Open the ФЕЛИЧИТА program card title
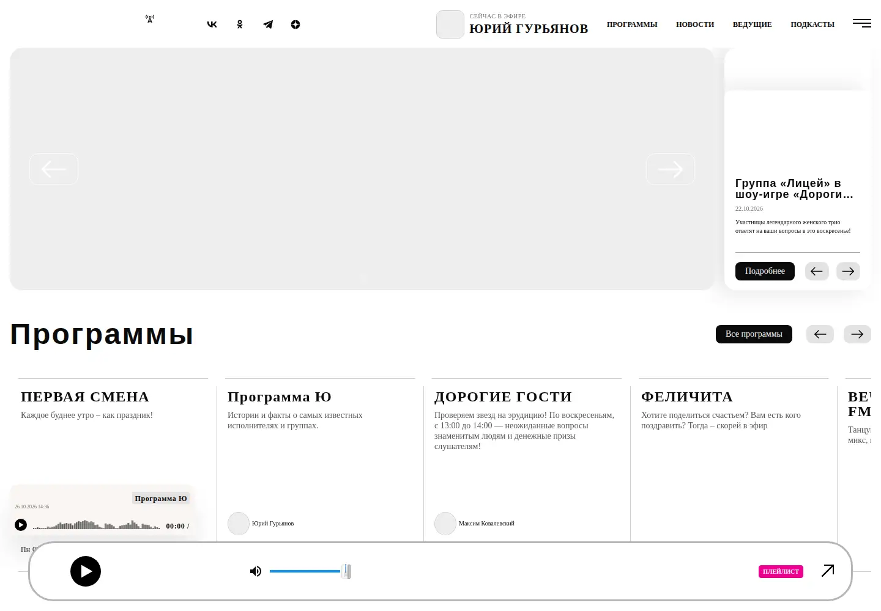Image resolution: width=881 pixels, height=611 pixels. point(687,397)
